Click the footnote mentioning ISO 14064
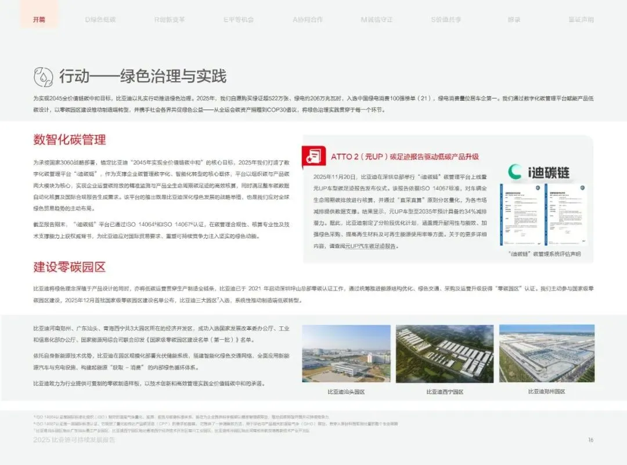Screen dimensions: 627x465 pos(181,417)
